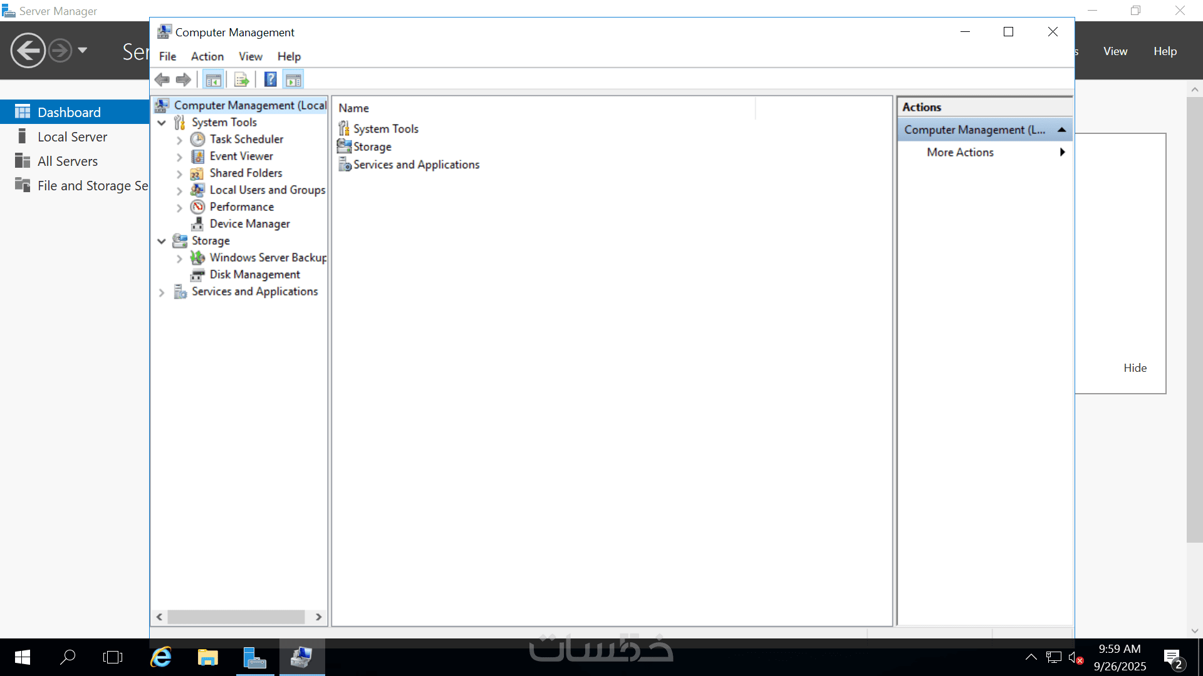Expand the Task Scheduler node

click(179, 140)
